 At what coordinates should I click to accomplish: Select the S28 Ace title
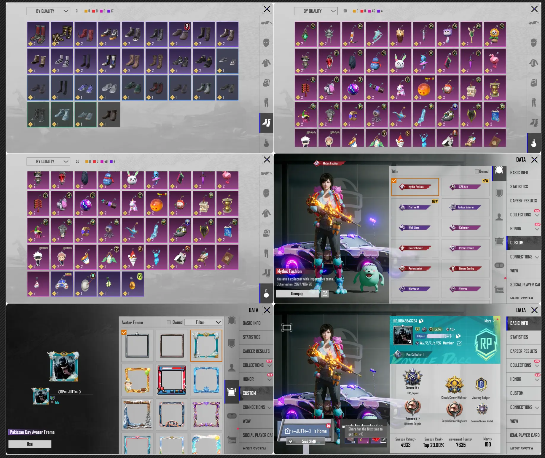tap(465, 187)
